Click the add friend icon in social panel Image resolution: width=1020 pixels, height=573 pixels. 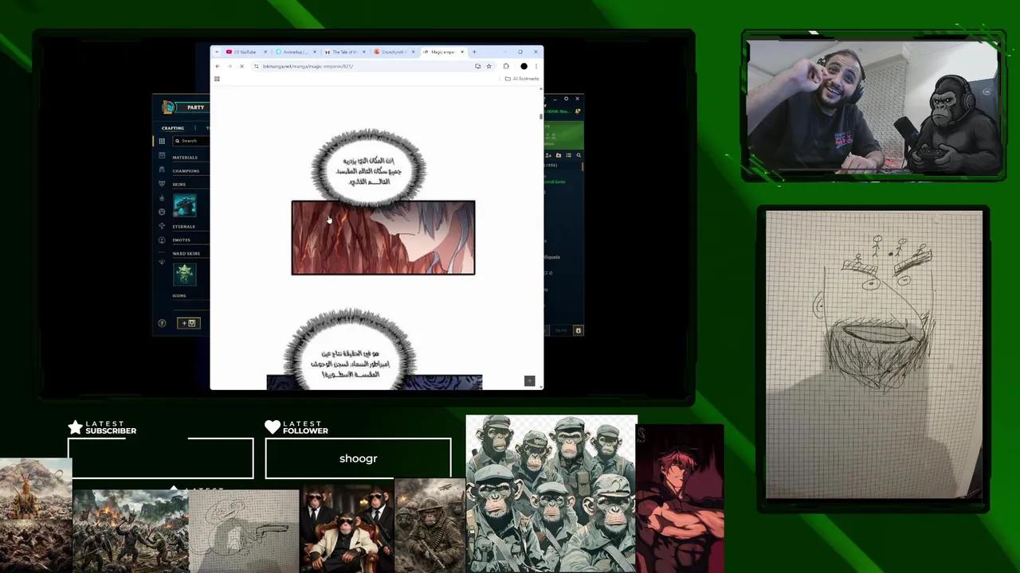tap(548, 155)
